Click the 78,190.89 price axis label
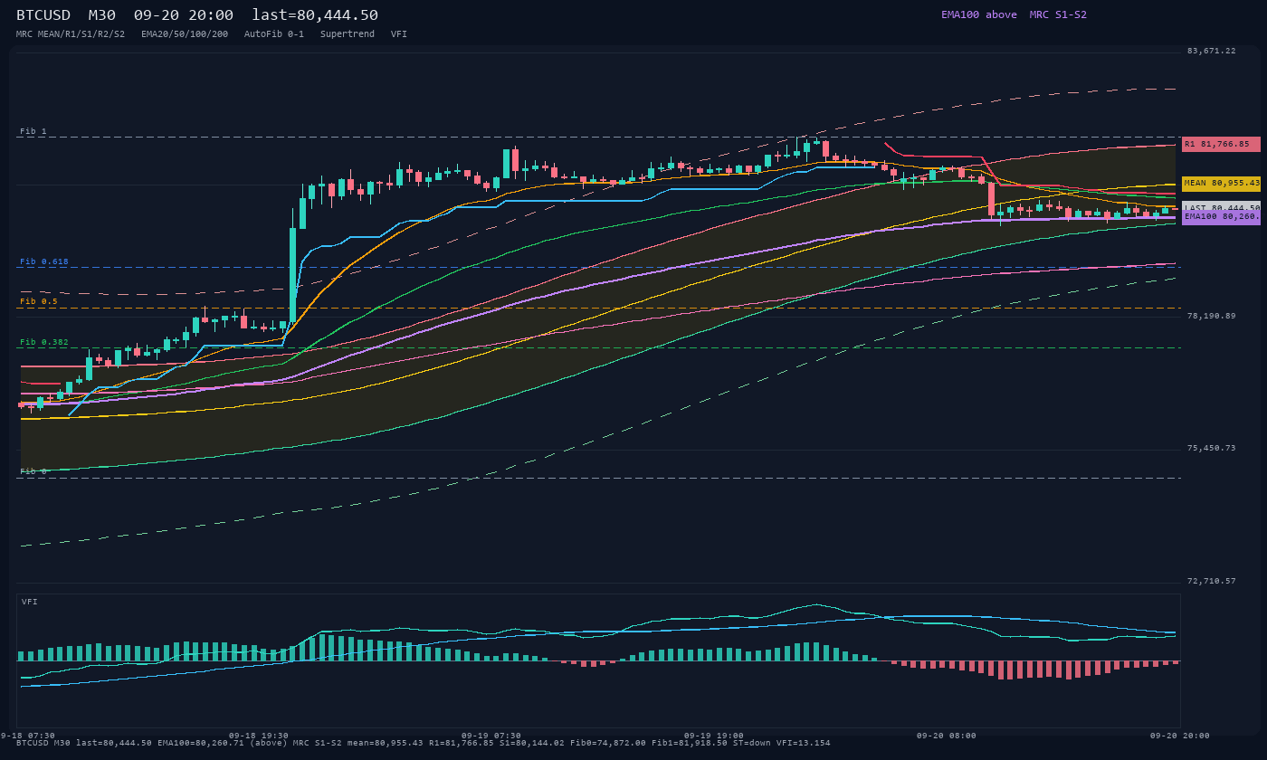 1212,316
